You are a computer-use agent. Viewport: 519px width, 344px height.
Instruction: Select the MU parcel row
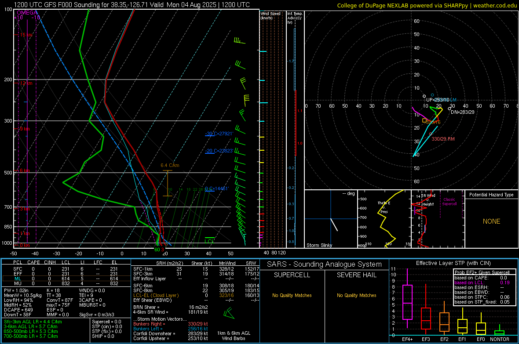click(66, 283)
